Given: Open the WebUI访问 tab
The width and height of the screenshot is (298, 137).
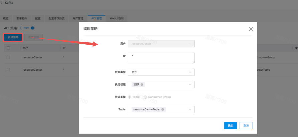Looking at the screenshot, I should tap(117, 18).
